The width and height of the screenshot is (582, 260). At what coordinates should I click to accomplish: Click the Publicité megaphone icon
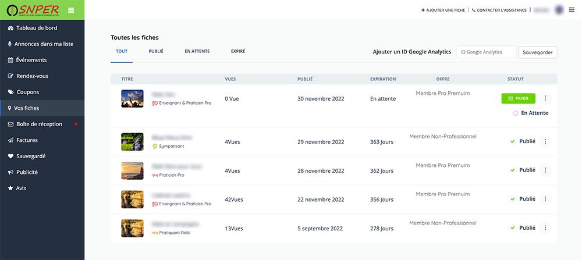coord(10,172)
